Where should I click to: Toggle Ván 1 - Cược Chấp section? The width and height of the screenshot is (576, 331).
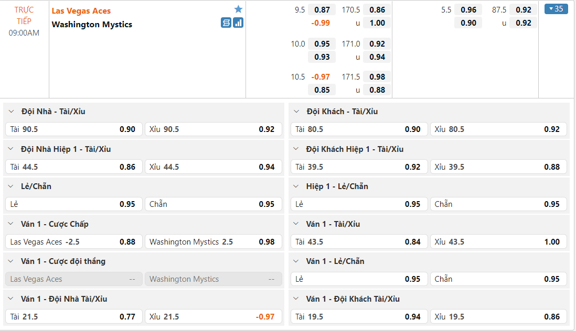click(11, 224)
